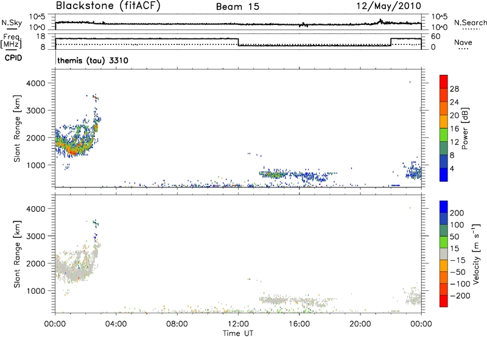This screenshot has height=337, width=487.
Task: Click the Slant Range [km] label of power panel
Action: (x=17, y=128)
